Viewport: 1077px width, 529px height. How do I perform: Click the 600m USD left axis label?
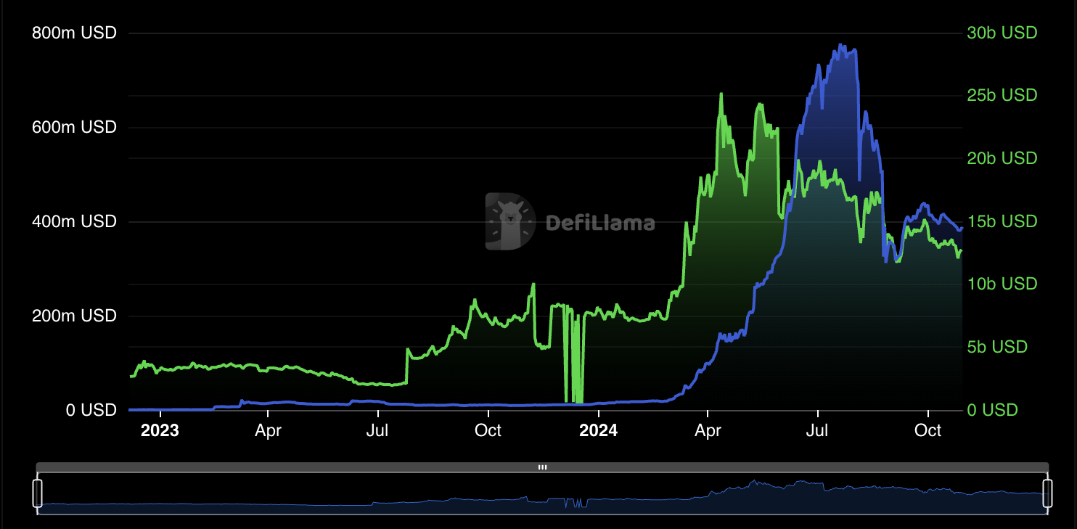click(x=74, y=127)
